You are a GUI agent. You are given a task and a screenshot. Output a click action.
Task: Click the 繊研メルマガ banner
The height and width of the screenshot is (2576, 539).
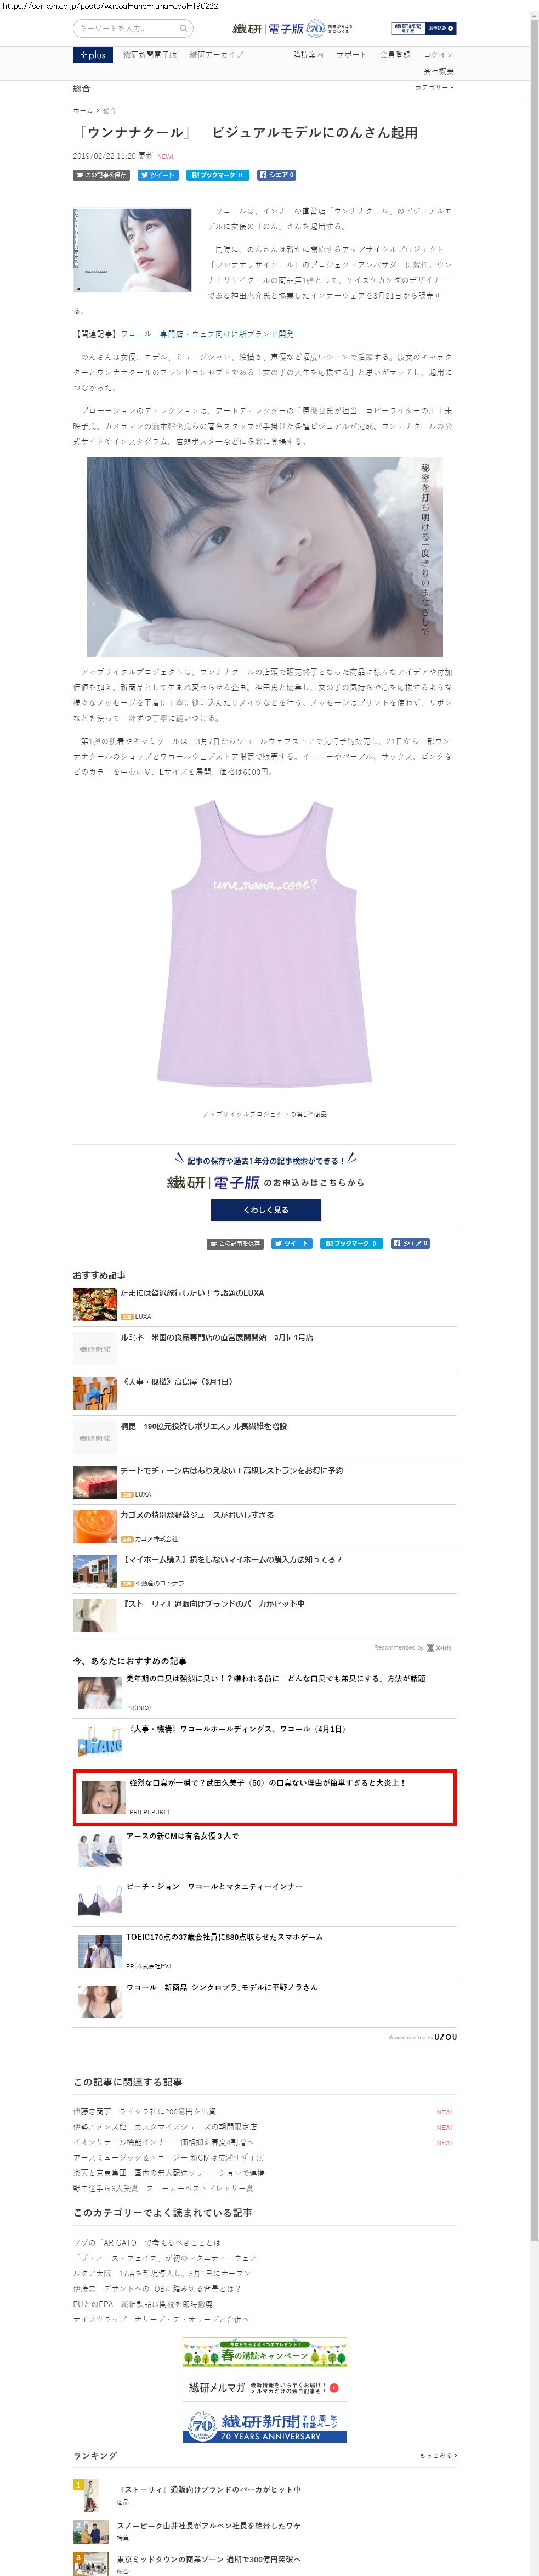[x=265, y=2387]
